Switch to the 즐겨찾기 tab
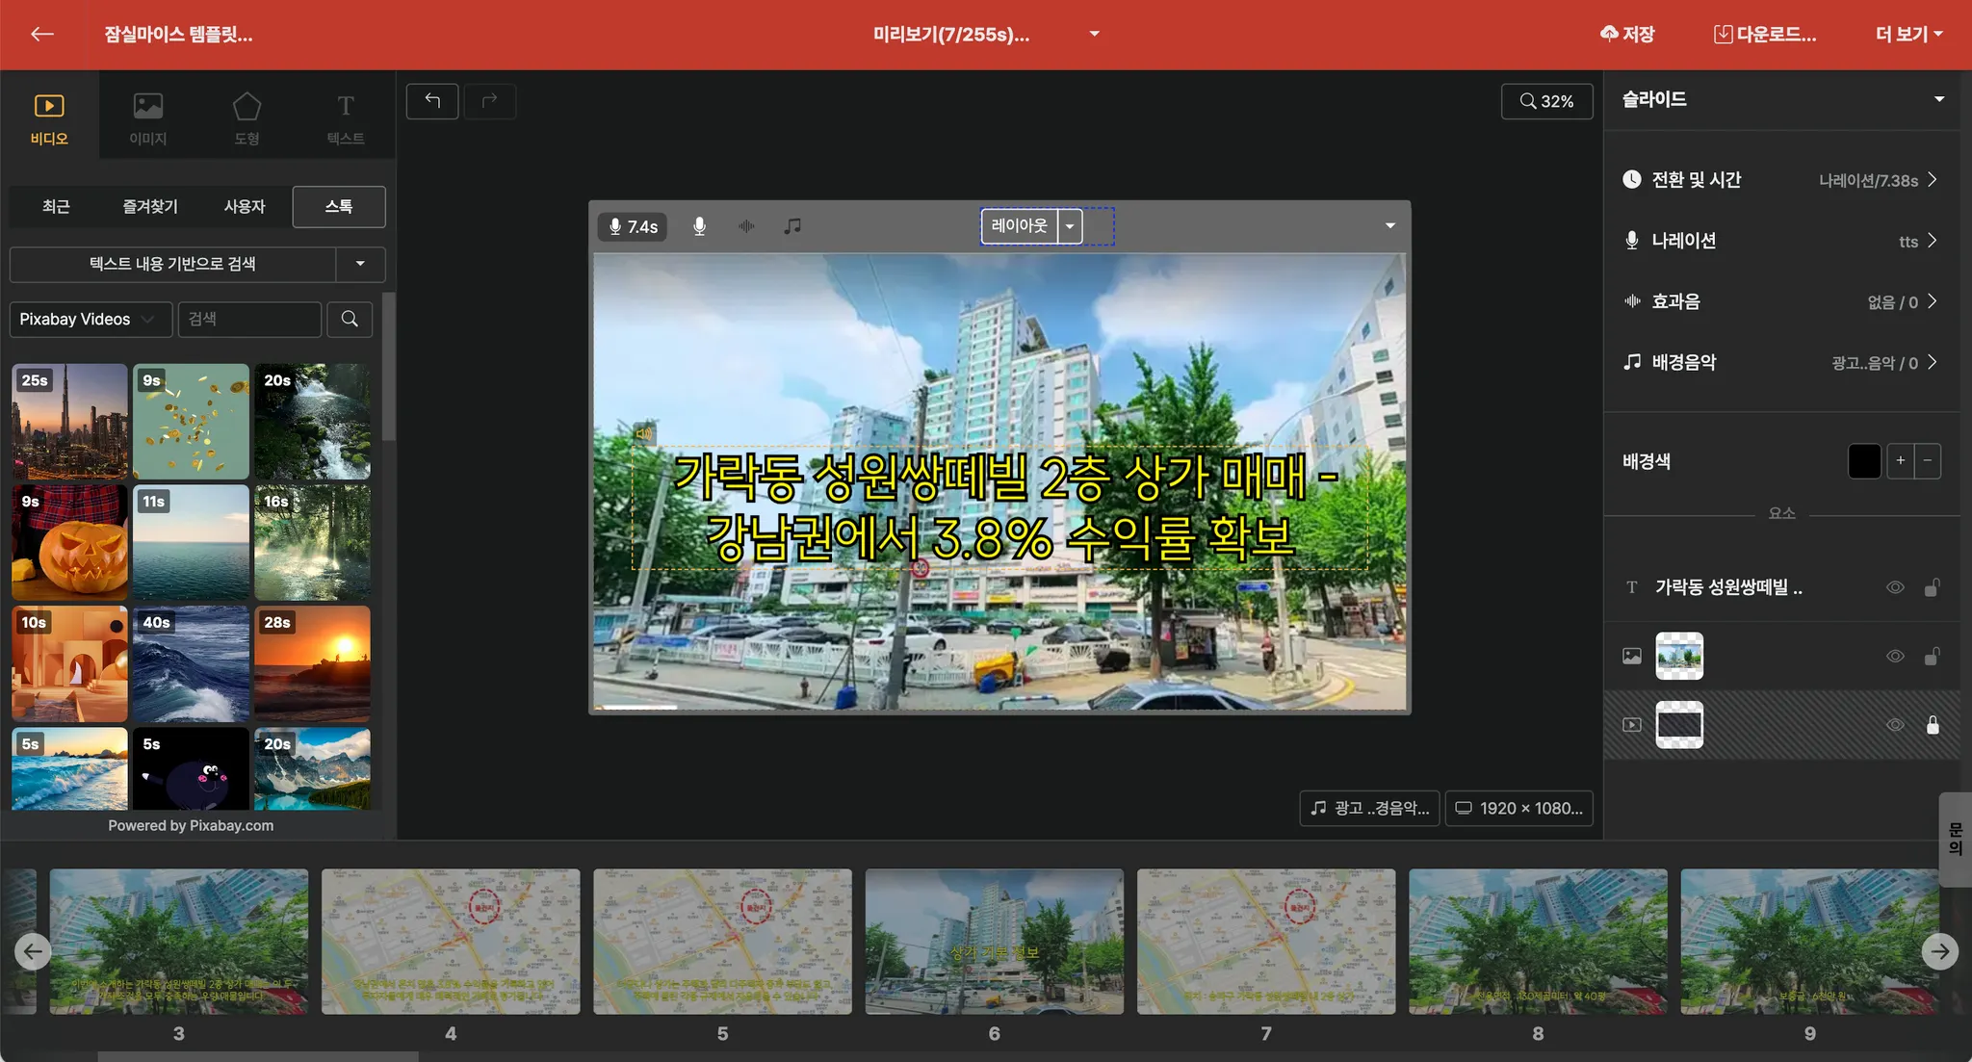Screen dimensions: 1972x1062 (x=149, y=206)
